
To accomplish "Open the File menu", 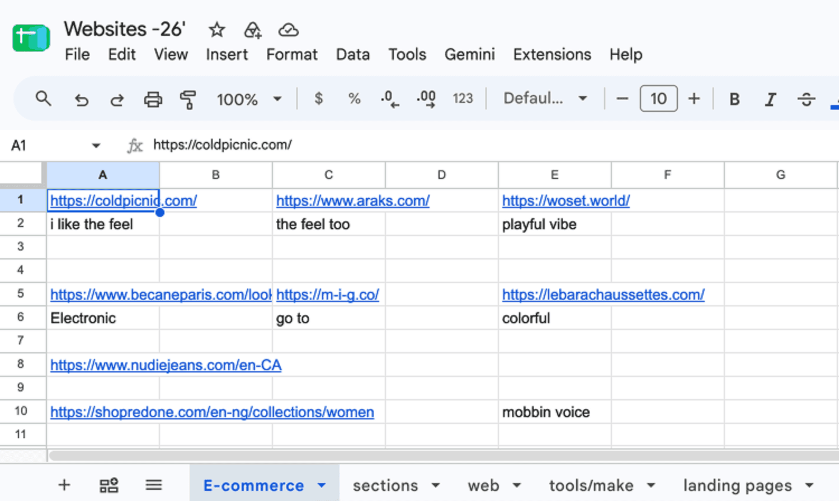I will click(x=77, y=55).
